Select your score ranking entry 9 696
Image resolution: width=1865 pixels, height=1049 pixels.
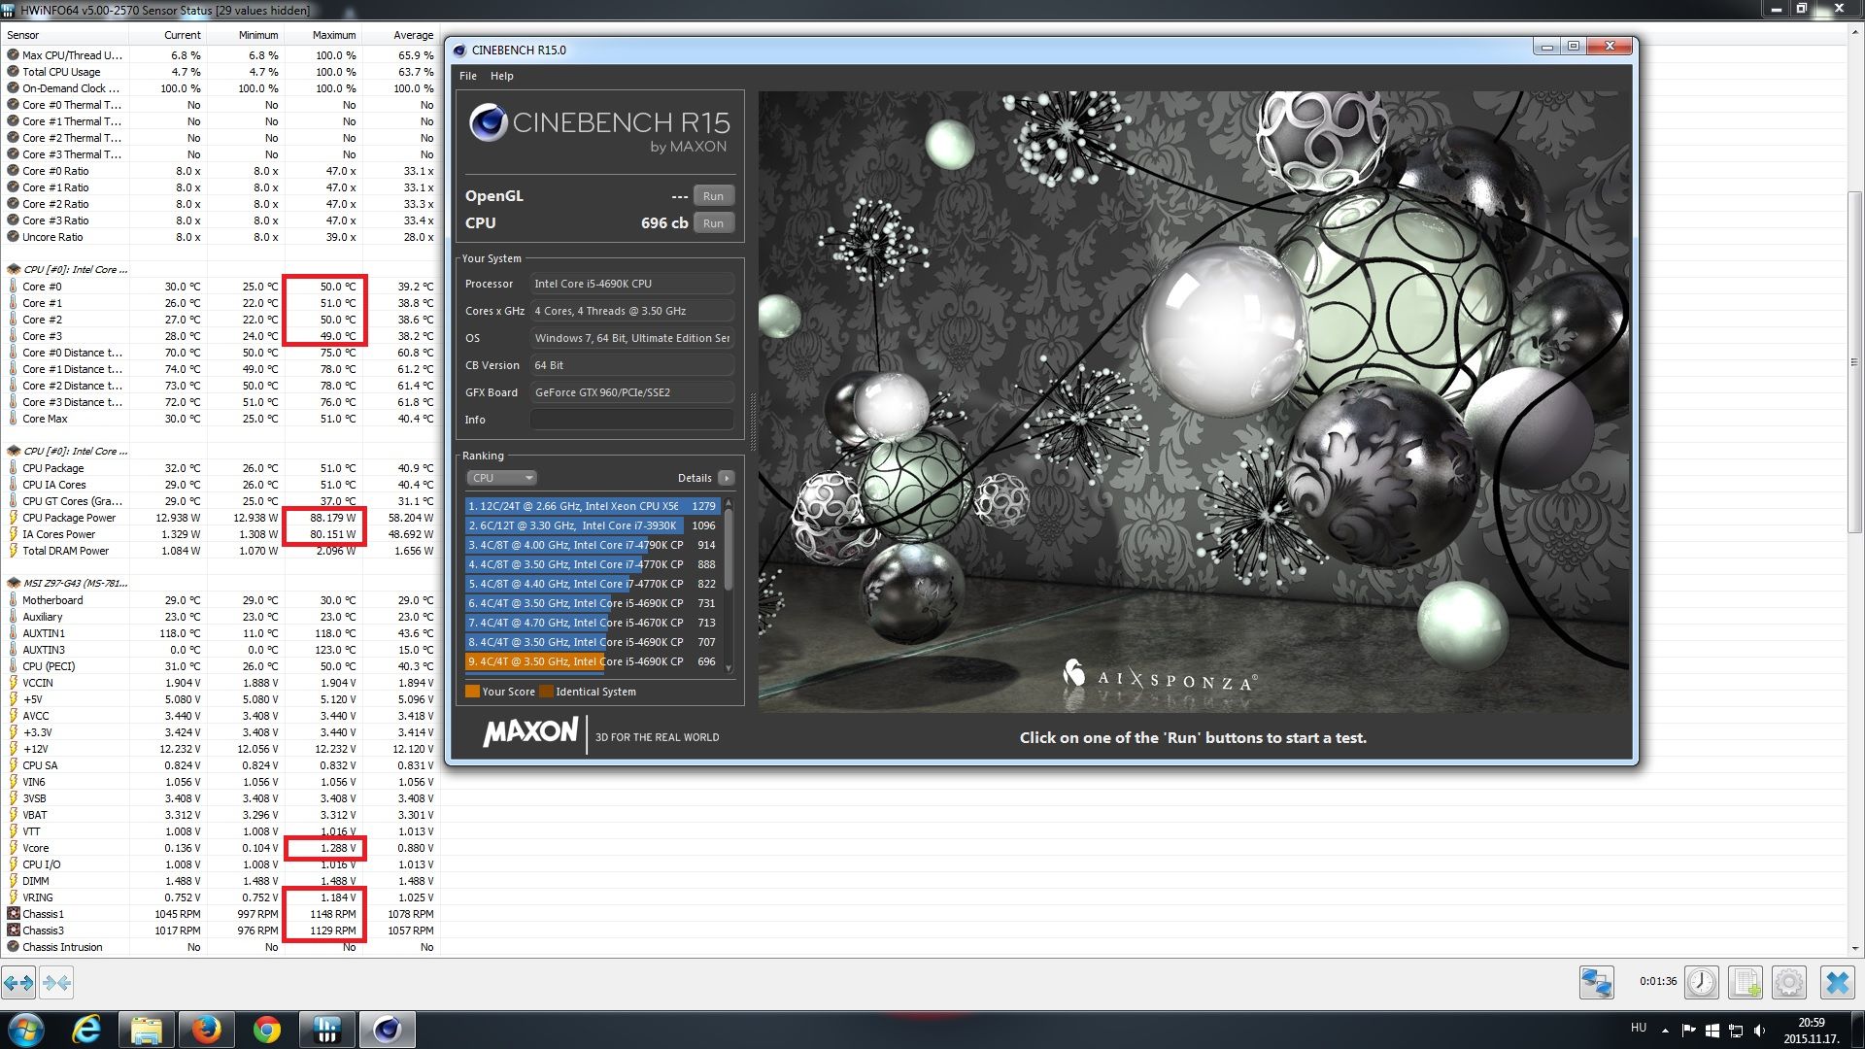[592, 661]
